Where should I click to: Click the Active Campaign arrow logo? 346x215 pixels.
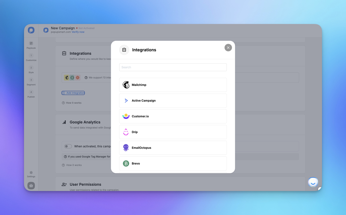pyautogui.click(x=126, y=101)
